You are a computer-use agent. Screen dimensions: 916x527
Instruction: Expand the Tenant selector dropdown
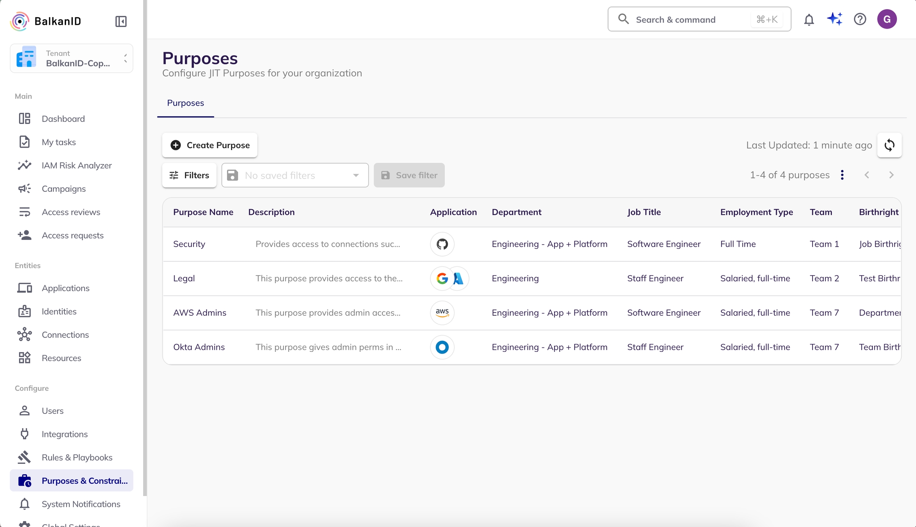point(72,58)
